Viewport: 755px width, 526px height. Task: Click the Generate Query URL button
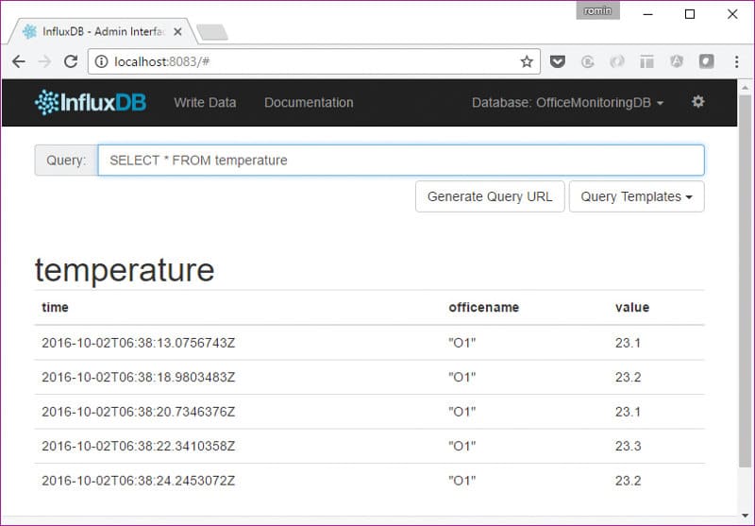490,196
